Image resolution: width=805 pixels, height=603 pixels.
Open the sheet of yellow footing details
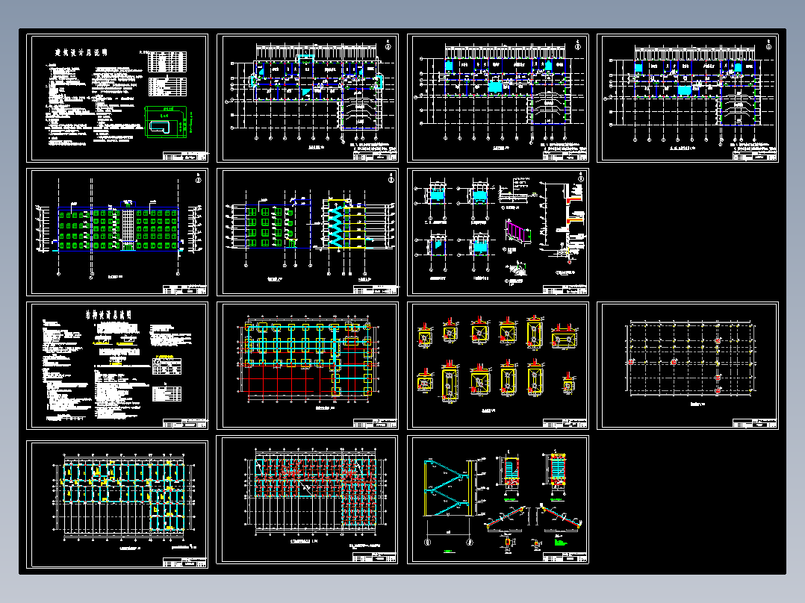point(498,366)
